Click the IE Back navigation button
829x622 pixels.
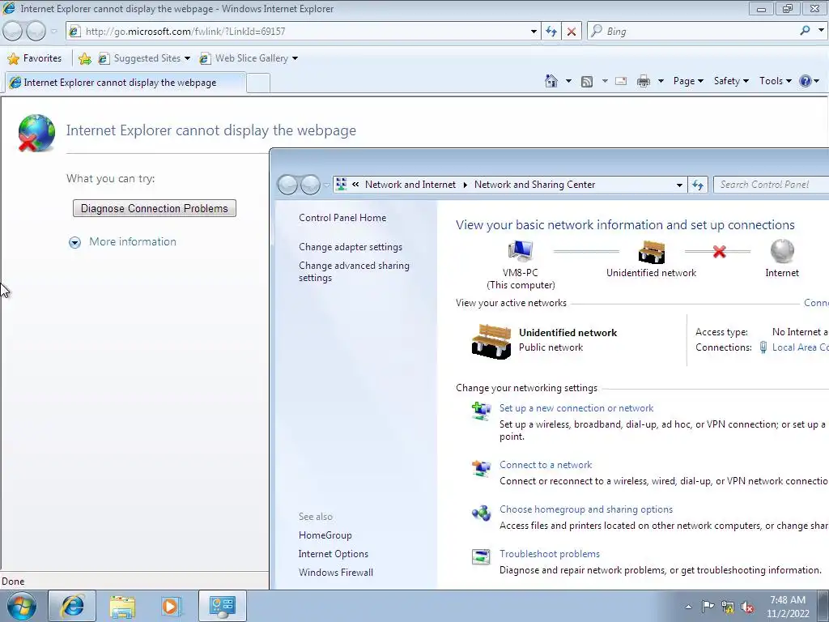point(13,31)
